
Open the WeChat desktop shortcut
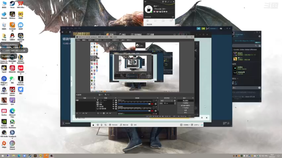(12, 79)
